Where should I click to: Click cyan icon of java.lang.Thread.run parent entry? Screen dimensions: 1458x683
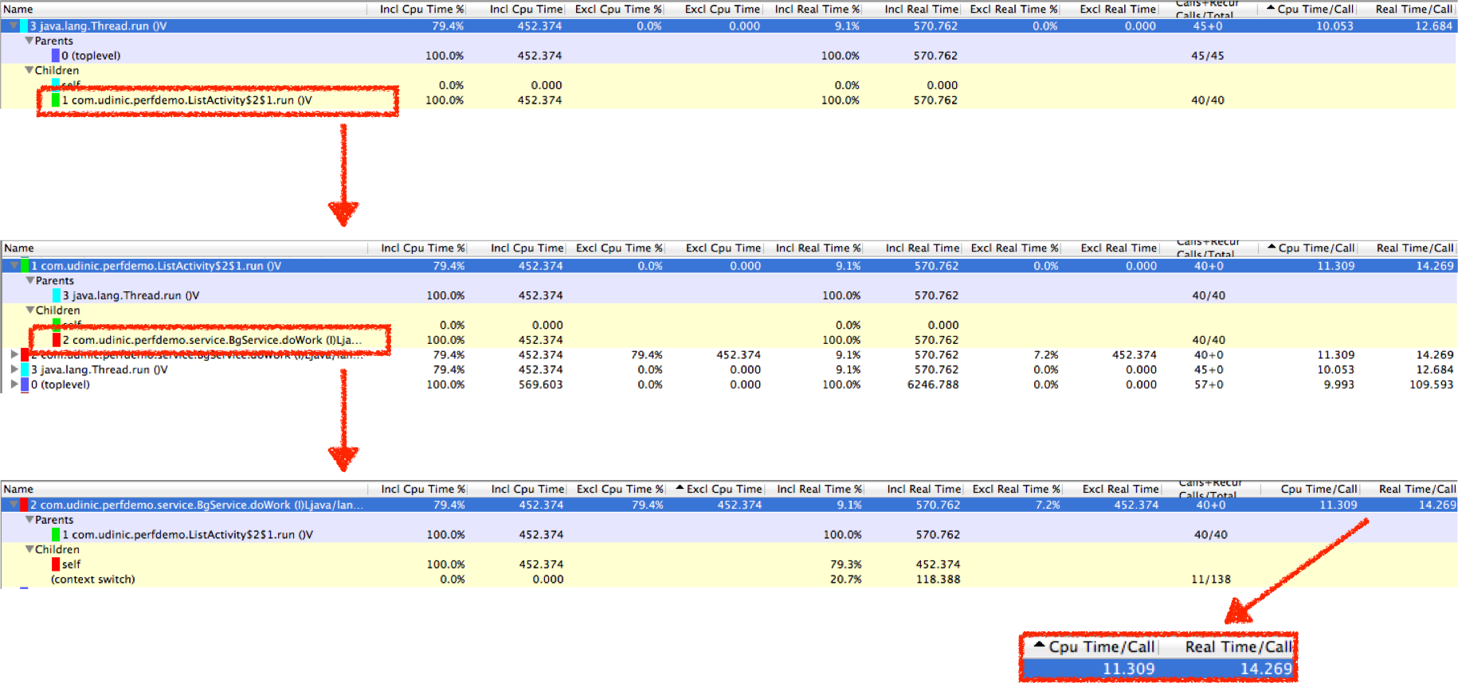57,295
